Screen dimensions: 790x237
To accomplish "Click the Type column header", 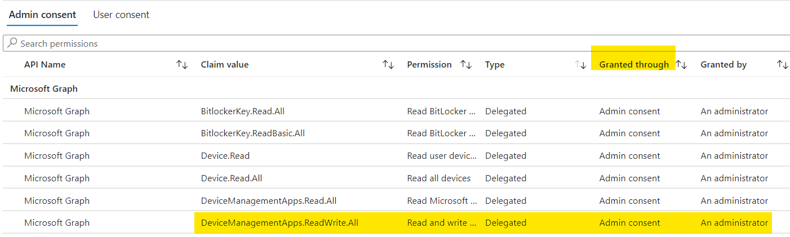I will click(495, 65).
